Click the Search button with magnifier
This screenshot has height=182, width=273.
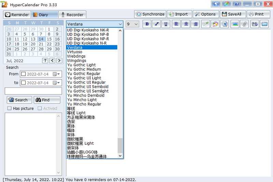(x=19, y=100)
